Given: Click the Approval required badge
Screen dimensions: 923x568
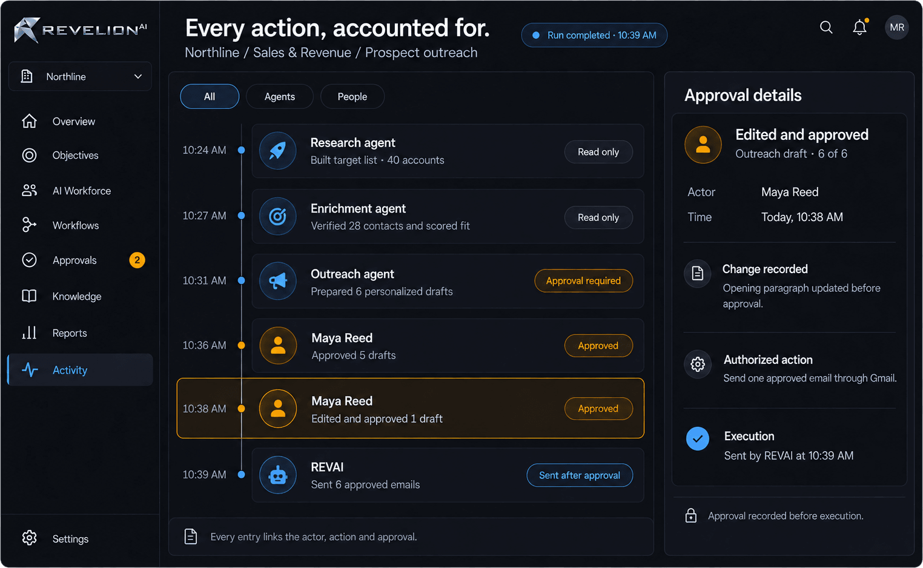Looking at the screenshot, I should pos(584,281).
